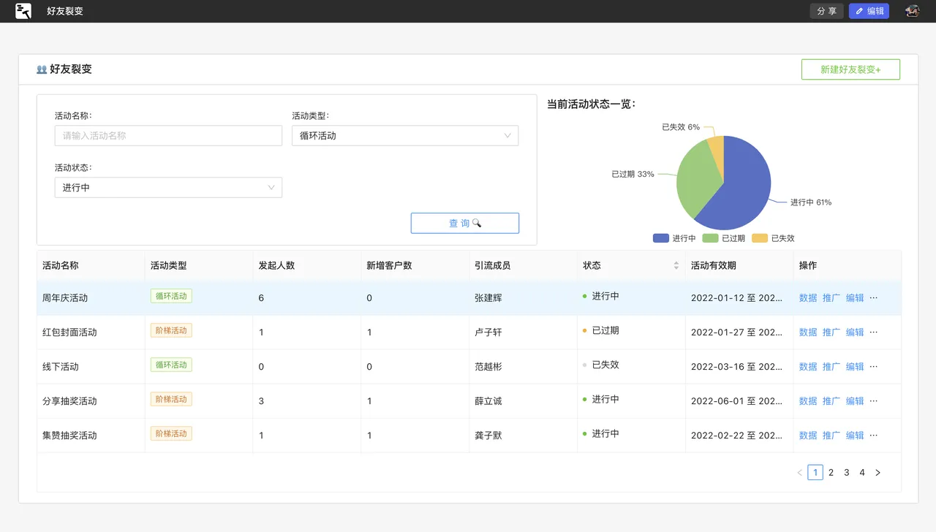
Task: Sort table by 状态 column arrows
Action: pyautogui.click(x=676, y=265)
